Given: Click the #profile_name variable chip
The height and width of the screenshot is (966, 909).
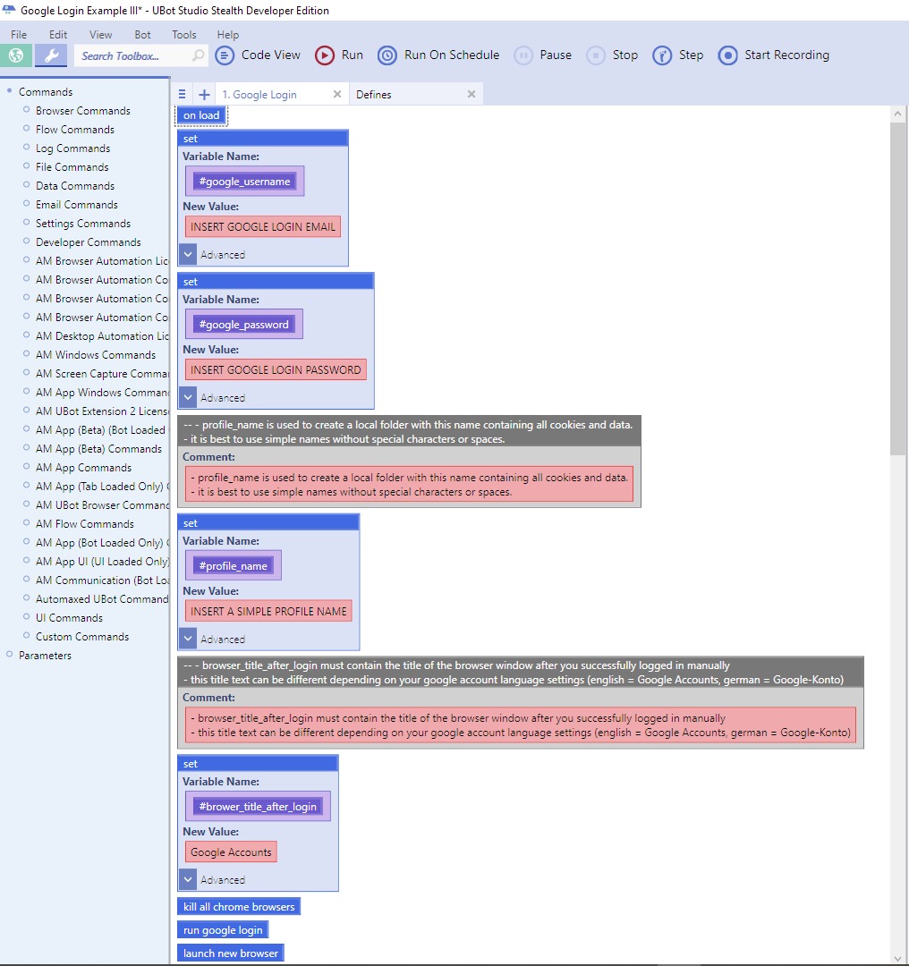Looking at the screenshot, I should coord(233,565).
